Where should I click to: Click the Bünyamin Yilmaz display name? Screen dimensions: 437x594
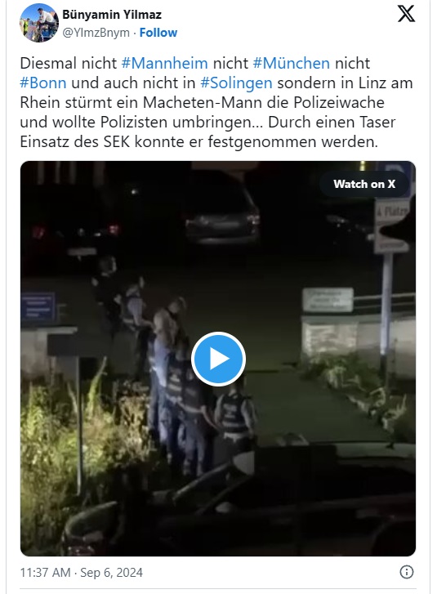pos(112,15)
